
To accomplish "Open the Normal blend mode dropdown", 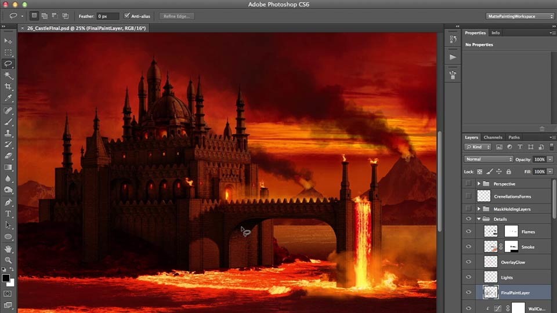I will click(x=489, y=159).
